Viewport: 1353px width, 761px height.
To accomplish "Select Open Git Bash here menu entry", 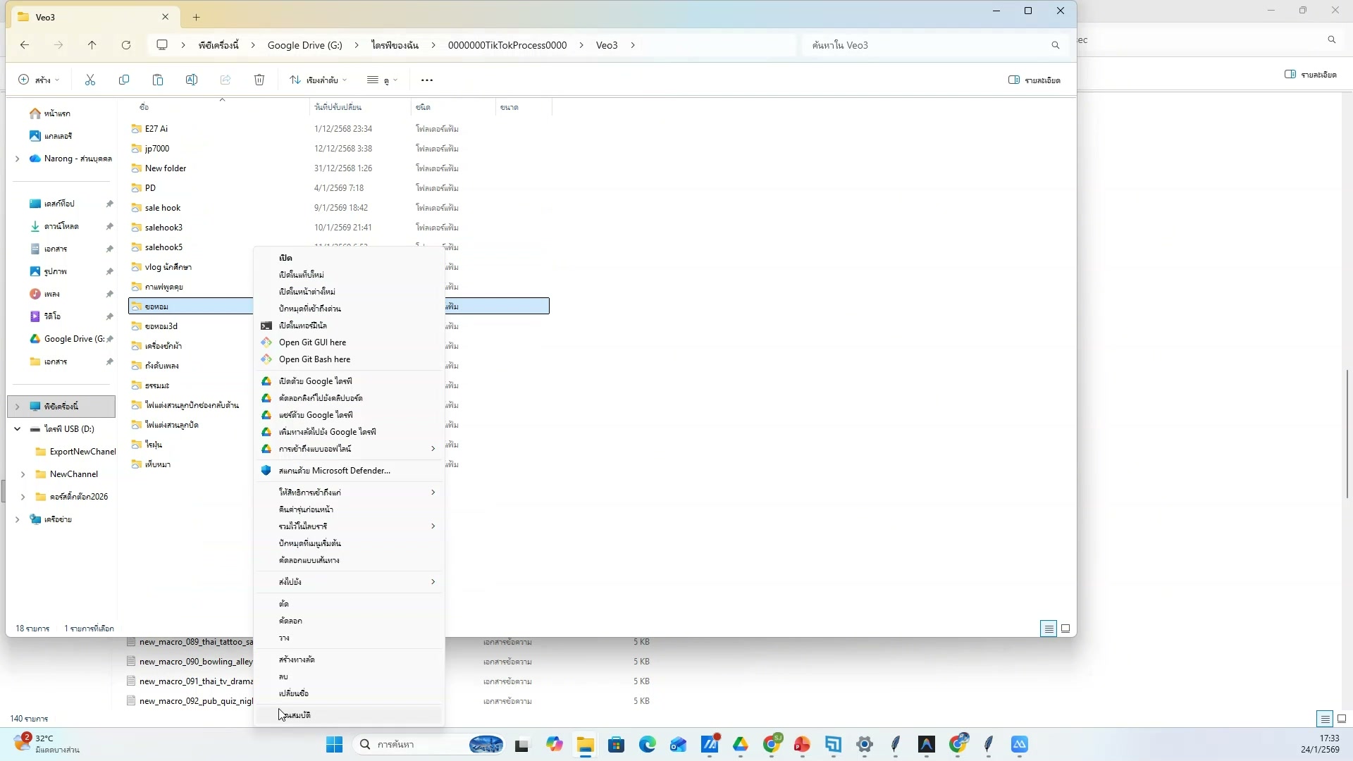I will coord(314,359).
